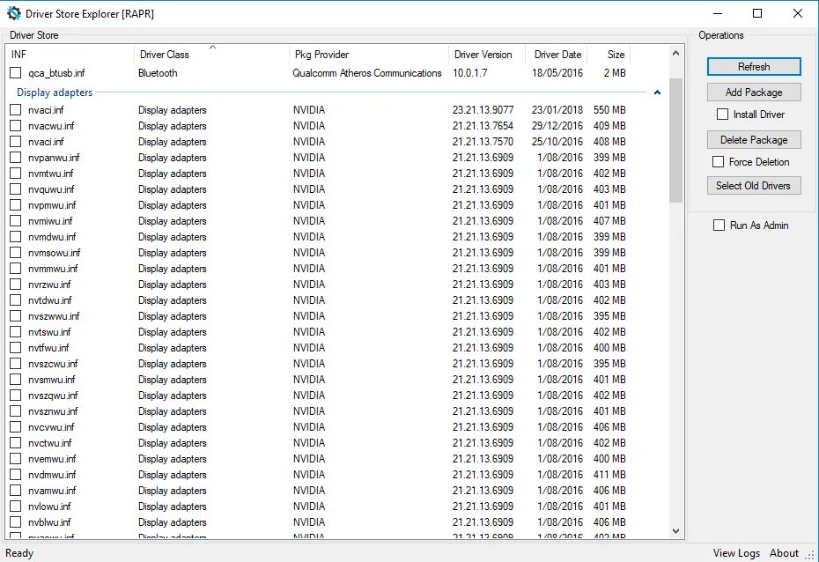Select the nvcvwu.inf file name
Viewport: 819px width, 562px height.
(x=51, y=427)
